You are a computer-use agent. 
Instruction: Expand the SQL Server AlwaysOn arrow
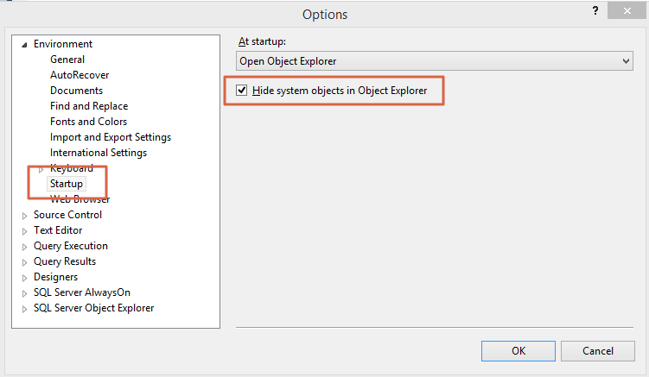pyautogui.click(x=24, y=293)
